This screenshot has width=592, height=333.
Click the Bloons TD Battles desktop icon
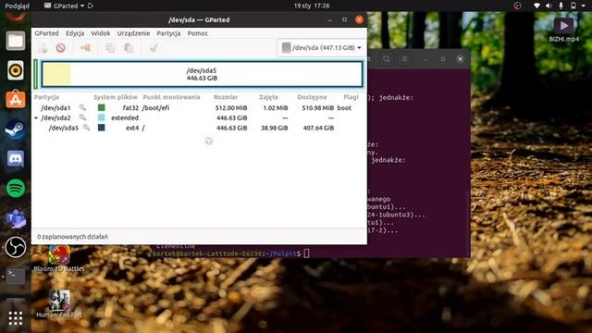click(x=59, y=259)
